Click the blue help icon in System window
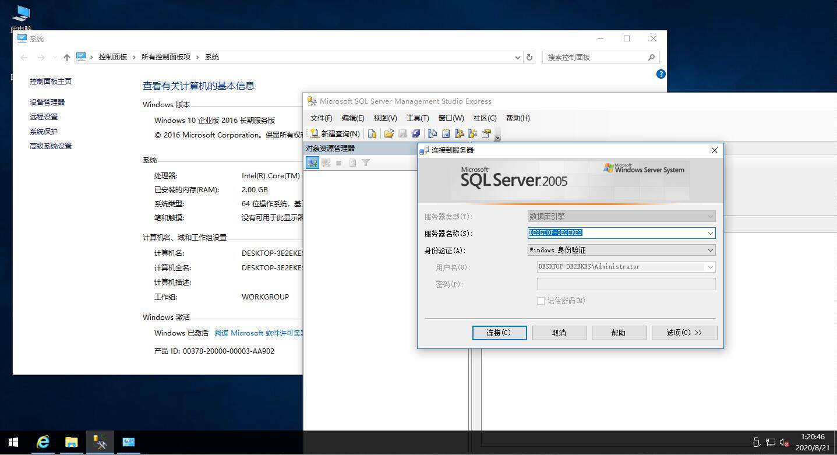The image size is (837, 455). click(x=661, y=74)
